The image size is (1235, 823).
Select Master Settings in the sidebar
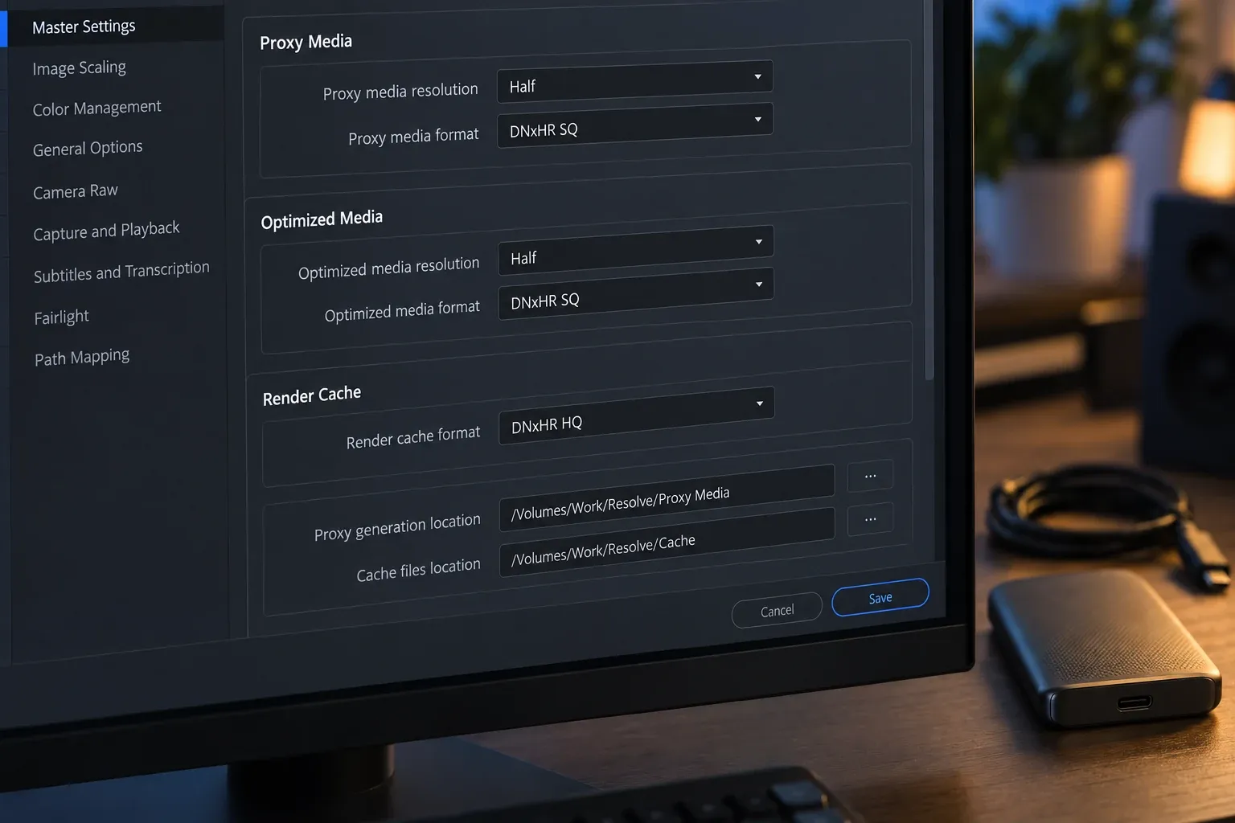(84, 27)
